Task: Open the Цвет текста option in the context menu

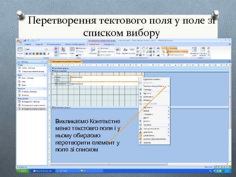Action: click(x=154, y=132)
